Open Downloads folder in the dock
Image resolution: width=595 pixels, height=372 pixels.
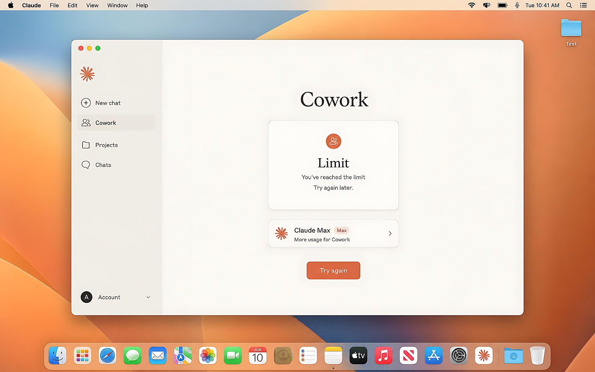tap(513, 355)
